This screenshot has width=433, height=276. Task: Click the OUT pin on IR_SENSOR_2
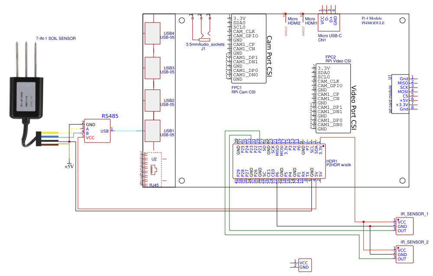point(402,259)
